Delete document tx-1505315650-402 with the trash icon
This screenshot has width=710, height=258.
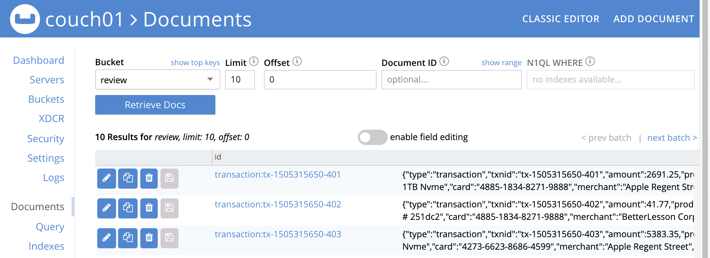[x=149, y=208]
